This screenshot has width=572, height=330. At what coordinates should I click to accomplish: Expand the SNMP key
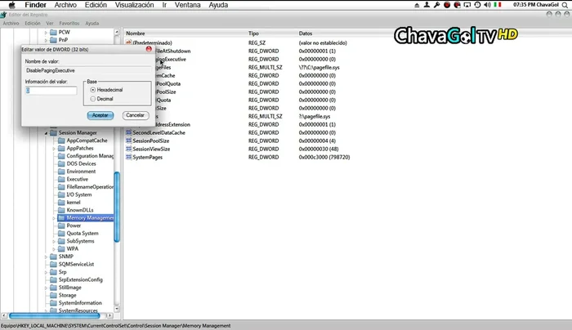click(46, 256)
